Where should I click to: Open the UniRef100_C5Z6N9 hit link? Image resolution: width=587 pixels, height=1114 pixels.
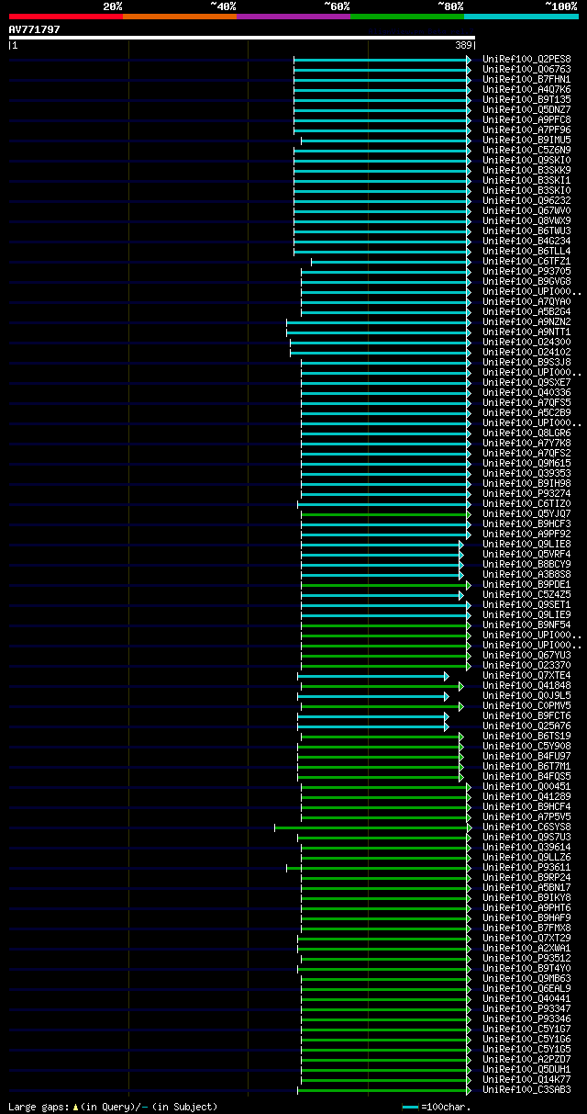[x=526, y=151]
